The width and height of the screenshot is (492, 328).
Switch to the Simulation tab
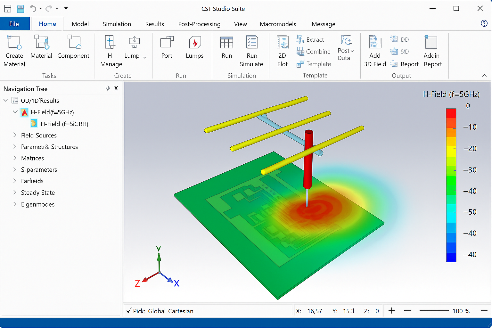click(117, 24)
